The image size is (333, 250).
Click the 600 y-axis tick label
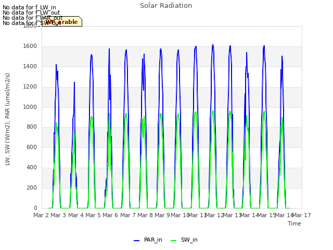(x=32, y=147)
